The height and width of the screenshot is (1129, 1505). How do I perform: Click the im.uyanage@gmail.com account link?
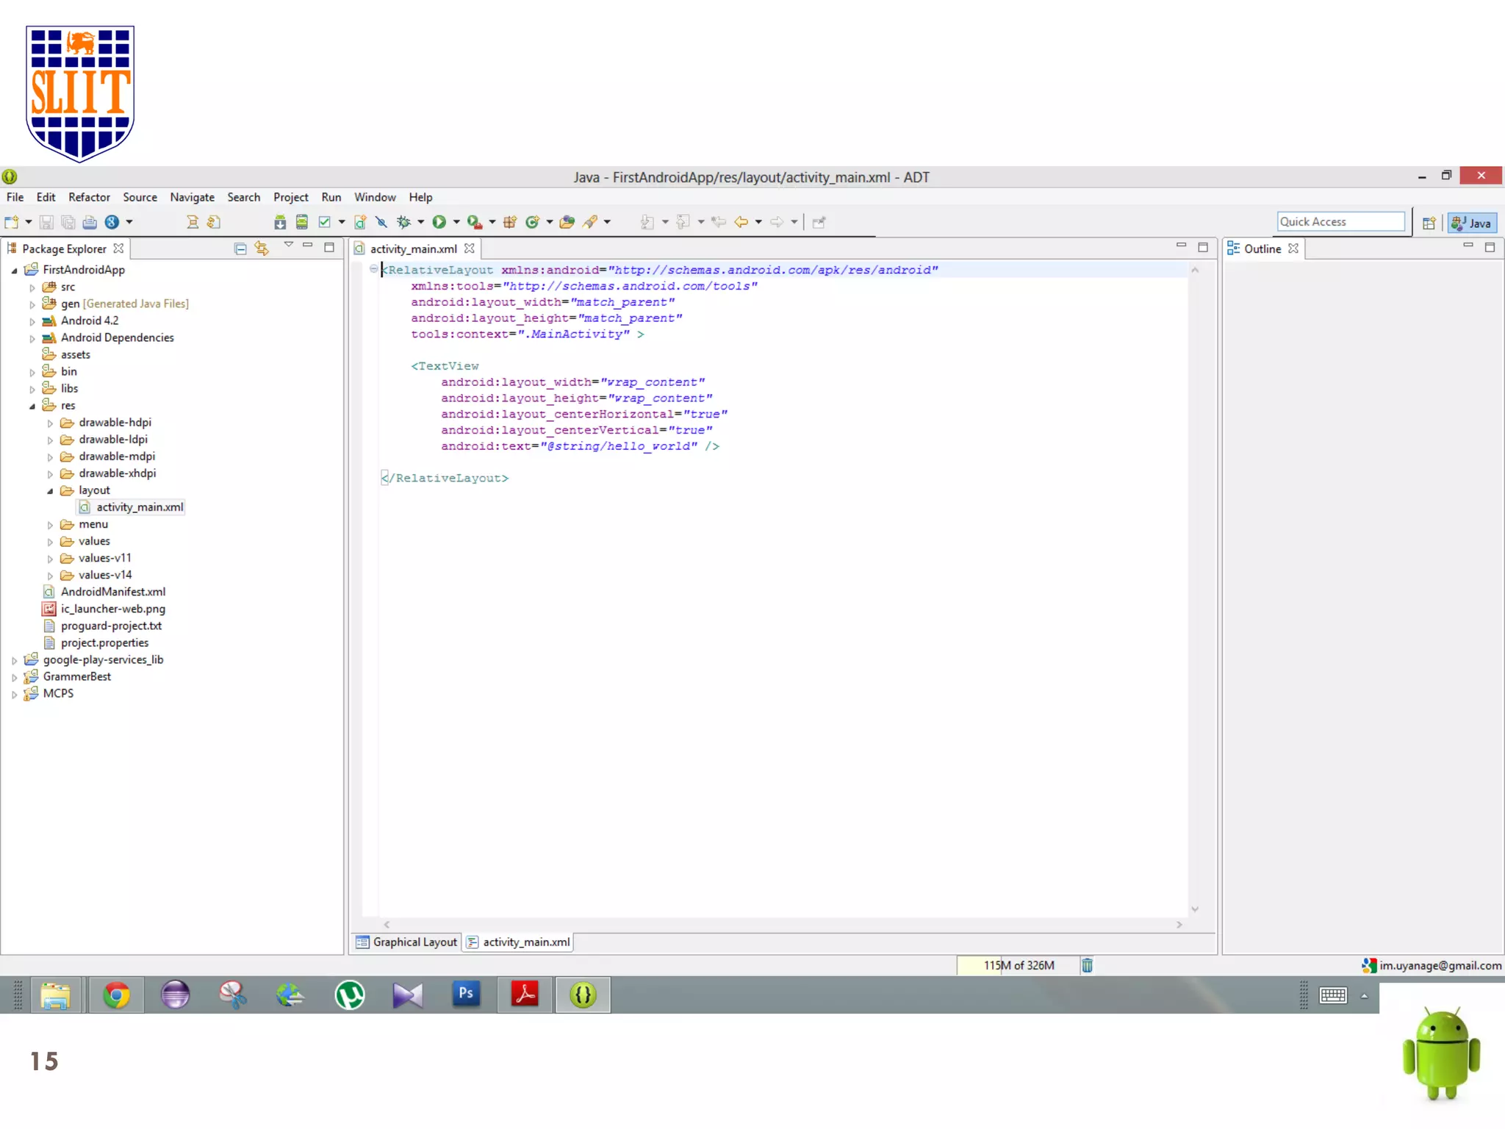(x=1440, y=965)
